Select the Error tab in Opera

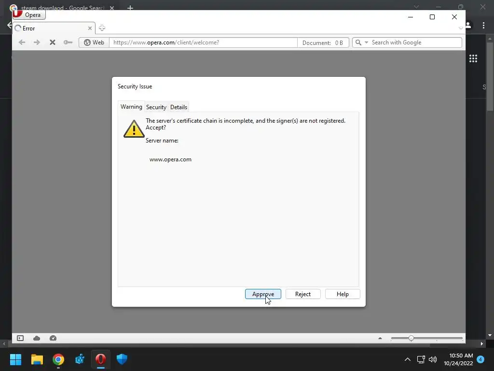pyautogui.click(x=54, y=29)
